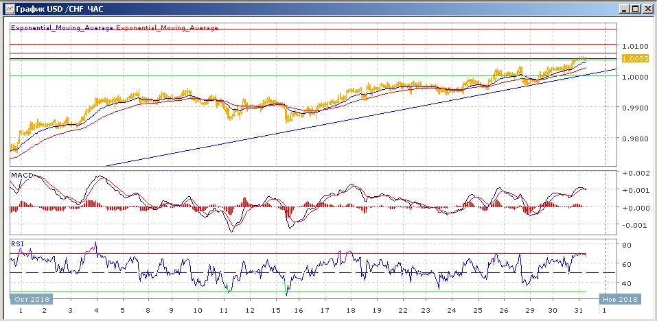Select date 11 on the time axis
This screenshot has height=321, width=657.
click(224, 311)
